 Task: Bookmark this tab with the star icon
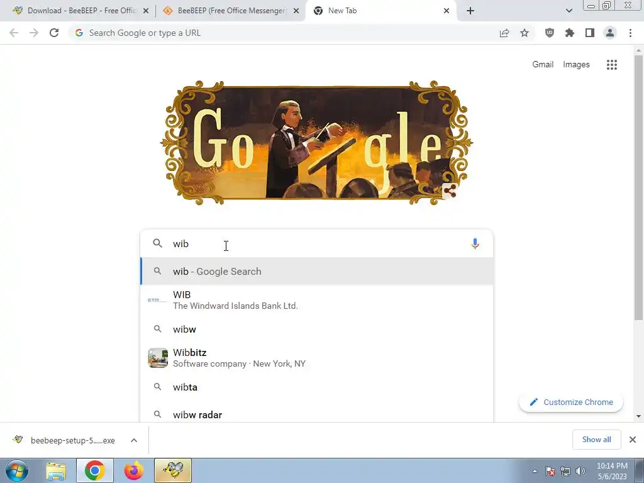(525, 33)
